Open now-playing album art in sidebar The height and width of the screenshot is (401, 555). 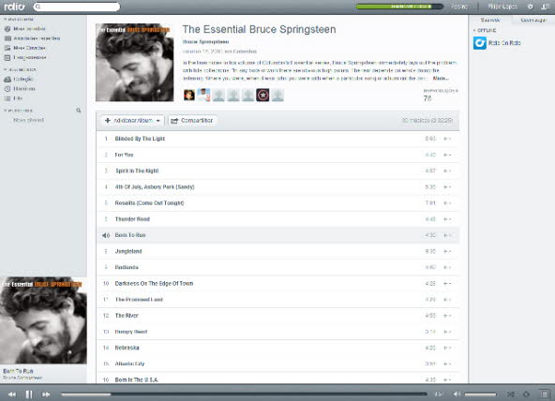[43, 320]
